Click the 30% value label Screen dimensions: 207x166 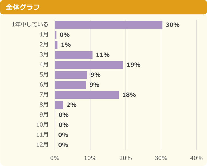tap(173, 25)
